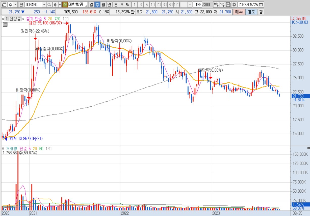Image resolution: width=310 pixels, height=216 pixels.
Task: Click the 20-period MA legend value
Action: point(50,19)
